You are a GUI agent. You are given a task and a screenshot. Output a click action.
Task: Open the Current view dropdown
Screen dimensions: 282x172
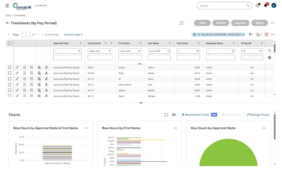[x=73, y=35]
